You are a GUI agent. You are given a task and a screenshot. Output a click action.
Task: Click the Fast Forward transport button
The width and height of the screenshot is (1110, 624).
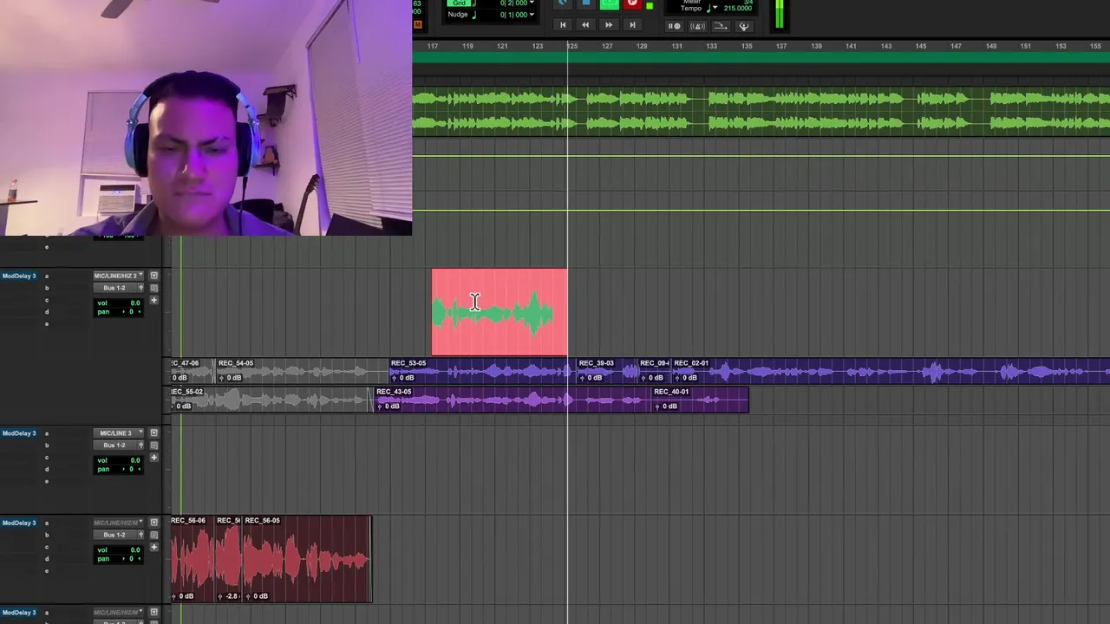point(609,25)
